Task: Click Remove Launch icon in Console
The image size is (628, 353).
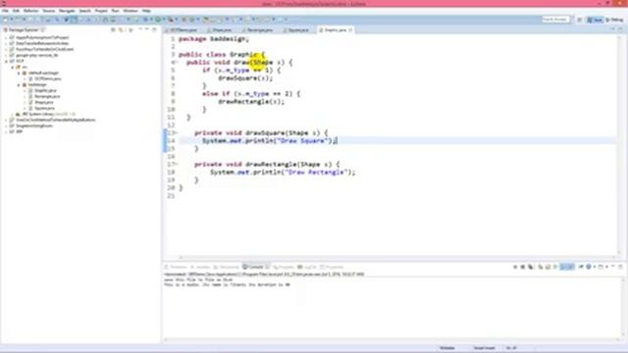Action: (x=523, y=267)
